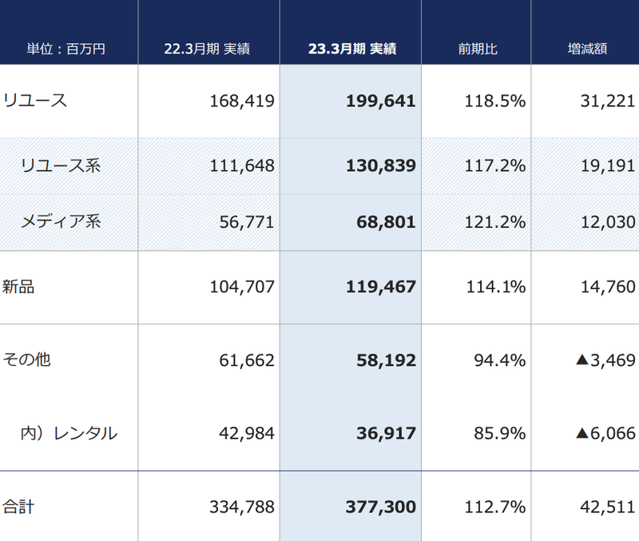Viewport: 639px width, 541px height.
Task: Click the negative value ▲6,066
Action: [x=605, y=433]
